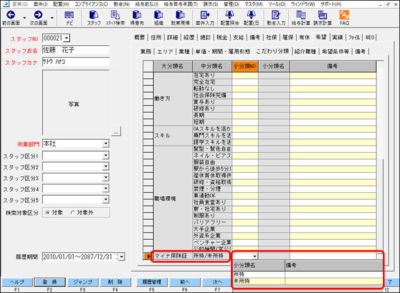Select the 対象外 radio button

tap(73, 212)
